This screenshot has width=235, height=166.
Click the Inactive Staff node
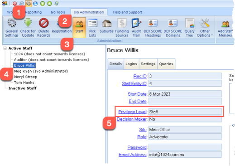pyautogui.click(x=23, y=88)
